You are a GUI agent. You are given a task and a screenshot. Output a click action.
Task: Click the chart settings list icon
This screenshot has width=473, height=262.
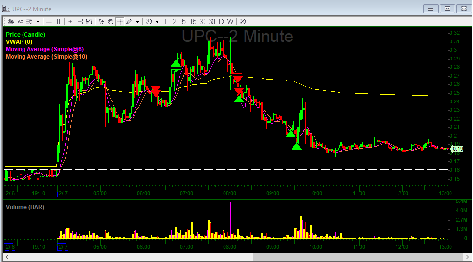pyautogui.click(x=29, y=21)
